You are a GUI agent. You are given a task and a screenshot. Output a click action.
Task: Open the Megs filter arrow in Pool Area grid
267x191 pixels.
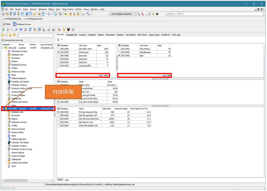click(169, 45)
